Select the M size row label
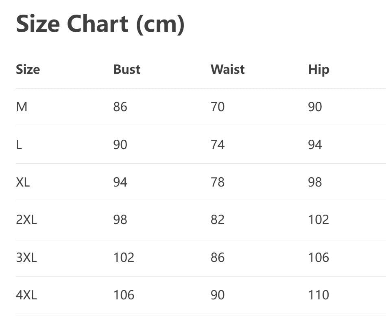Image resolution: width=386 pixels, height=323 pixels. (22, 107)
